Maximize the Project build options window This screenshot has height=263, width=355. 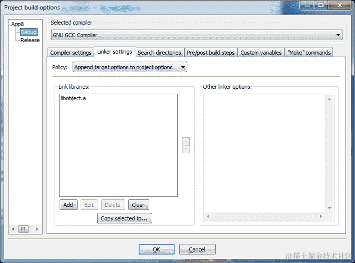click(x=321, y=5)
